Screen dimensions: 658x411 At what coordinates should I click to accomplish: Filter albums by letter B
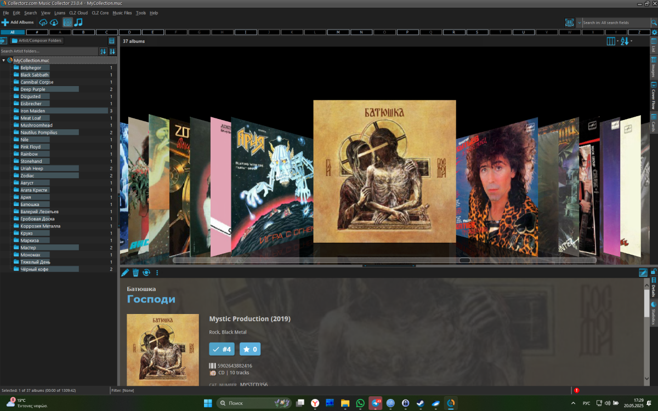click(x=83, y=32)
